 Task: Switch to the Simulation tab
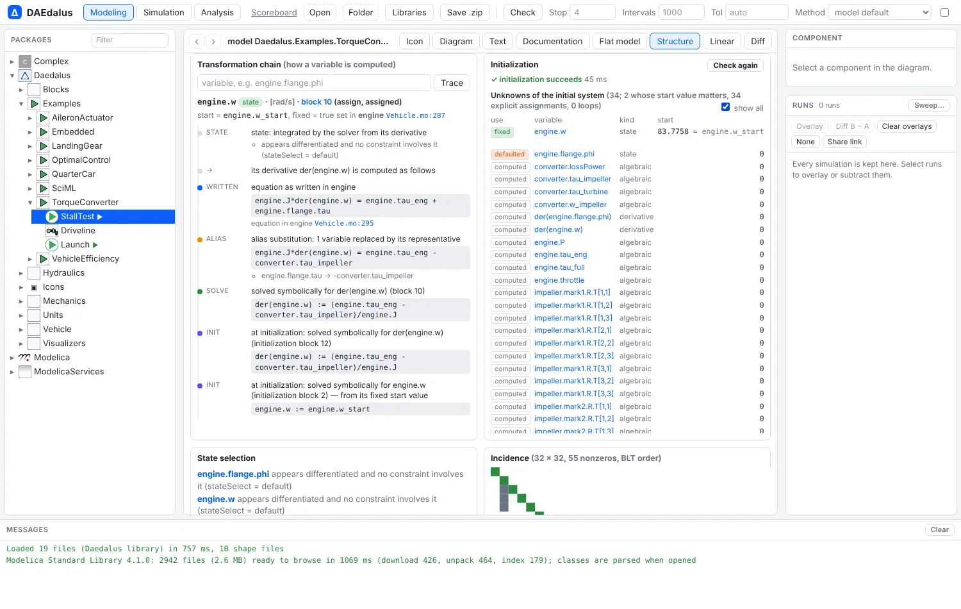coord(163,12)
